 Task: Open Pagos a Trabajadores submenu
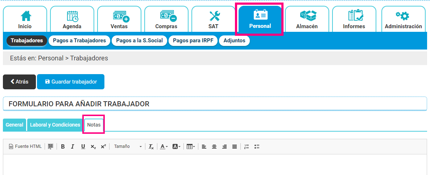[79, 40]
